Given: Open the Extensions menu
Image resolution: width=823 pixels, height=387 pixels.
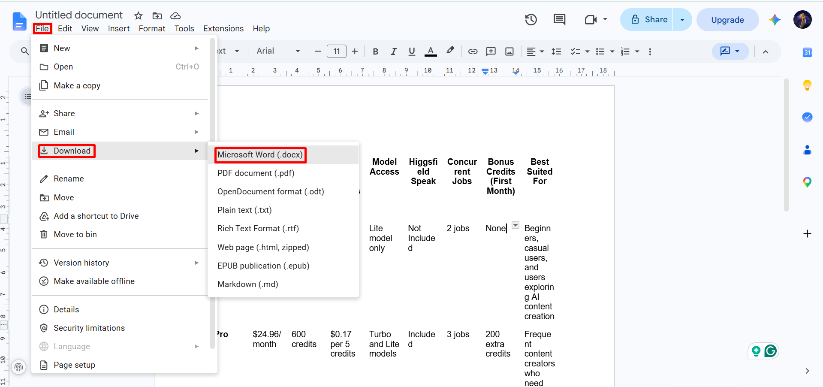Looking at the screenshot, I should (223, 28).
